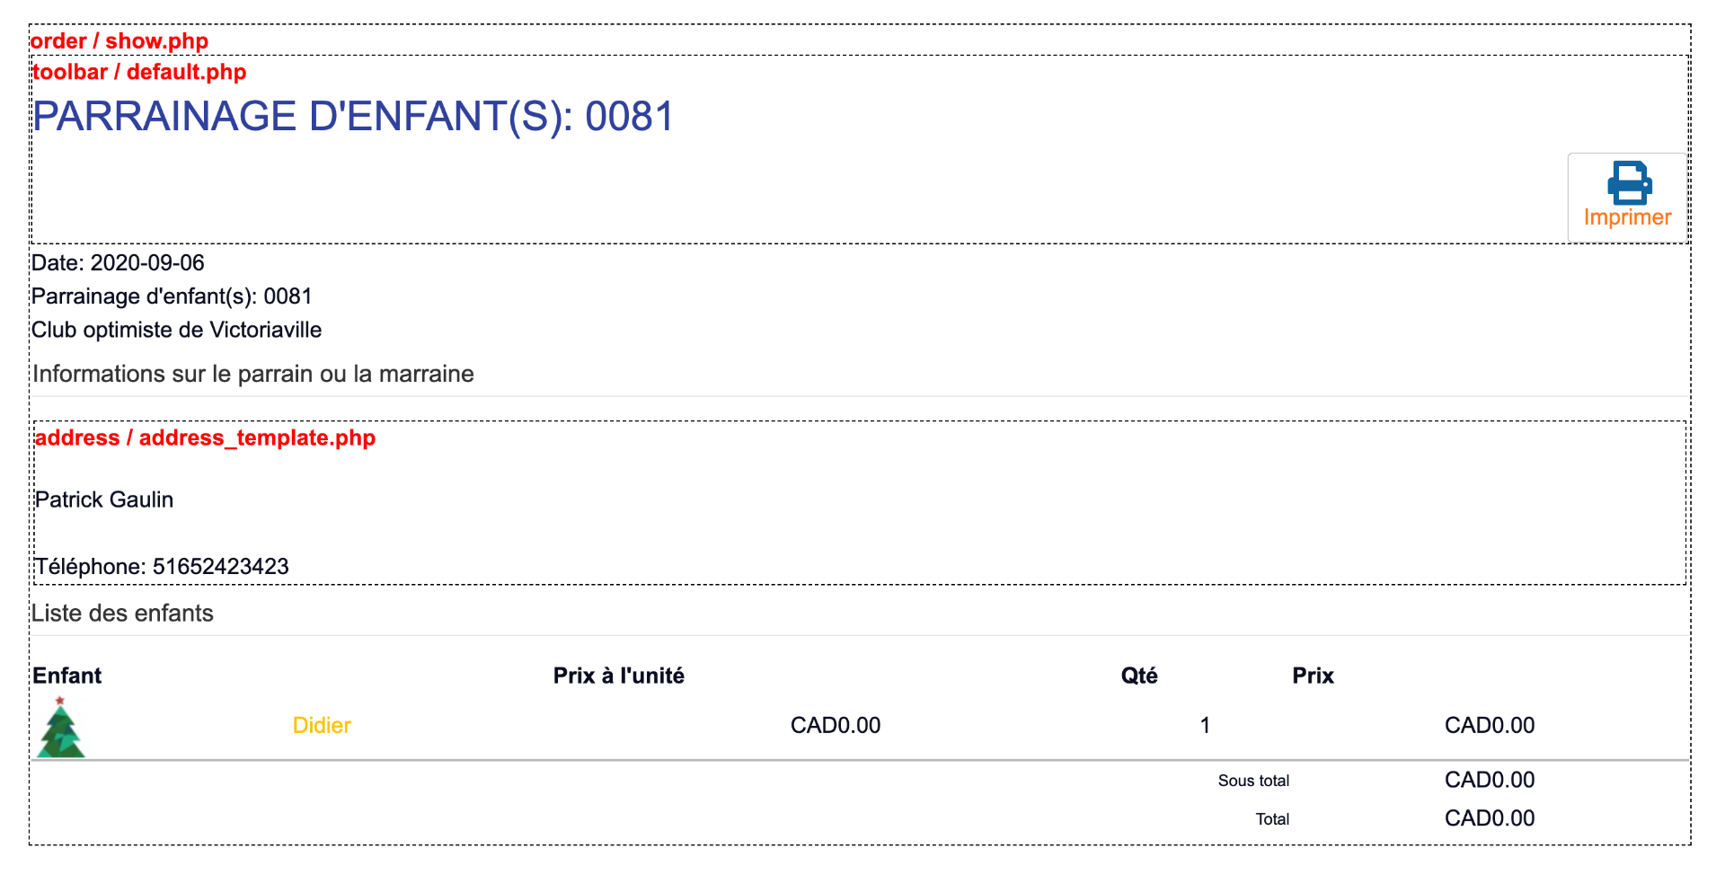
Task: Click the Club optimiste de Victoriaville text
Action: (176, 330)
